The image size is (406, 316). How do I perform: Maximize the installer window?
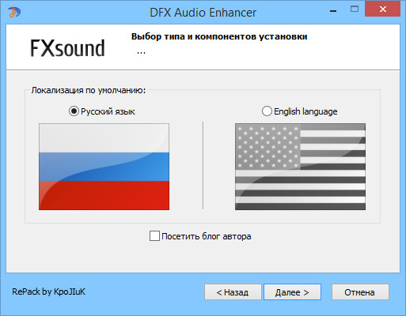point(355,9)
